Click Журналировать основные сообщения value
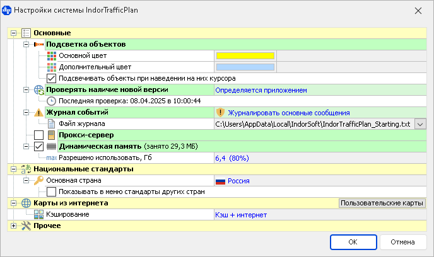 (x=289, y=113)
